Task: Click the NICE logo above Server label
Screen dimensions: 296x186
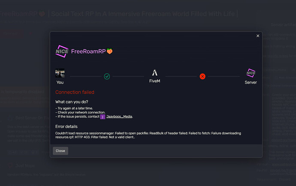Action: 251,73
